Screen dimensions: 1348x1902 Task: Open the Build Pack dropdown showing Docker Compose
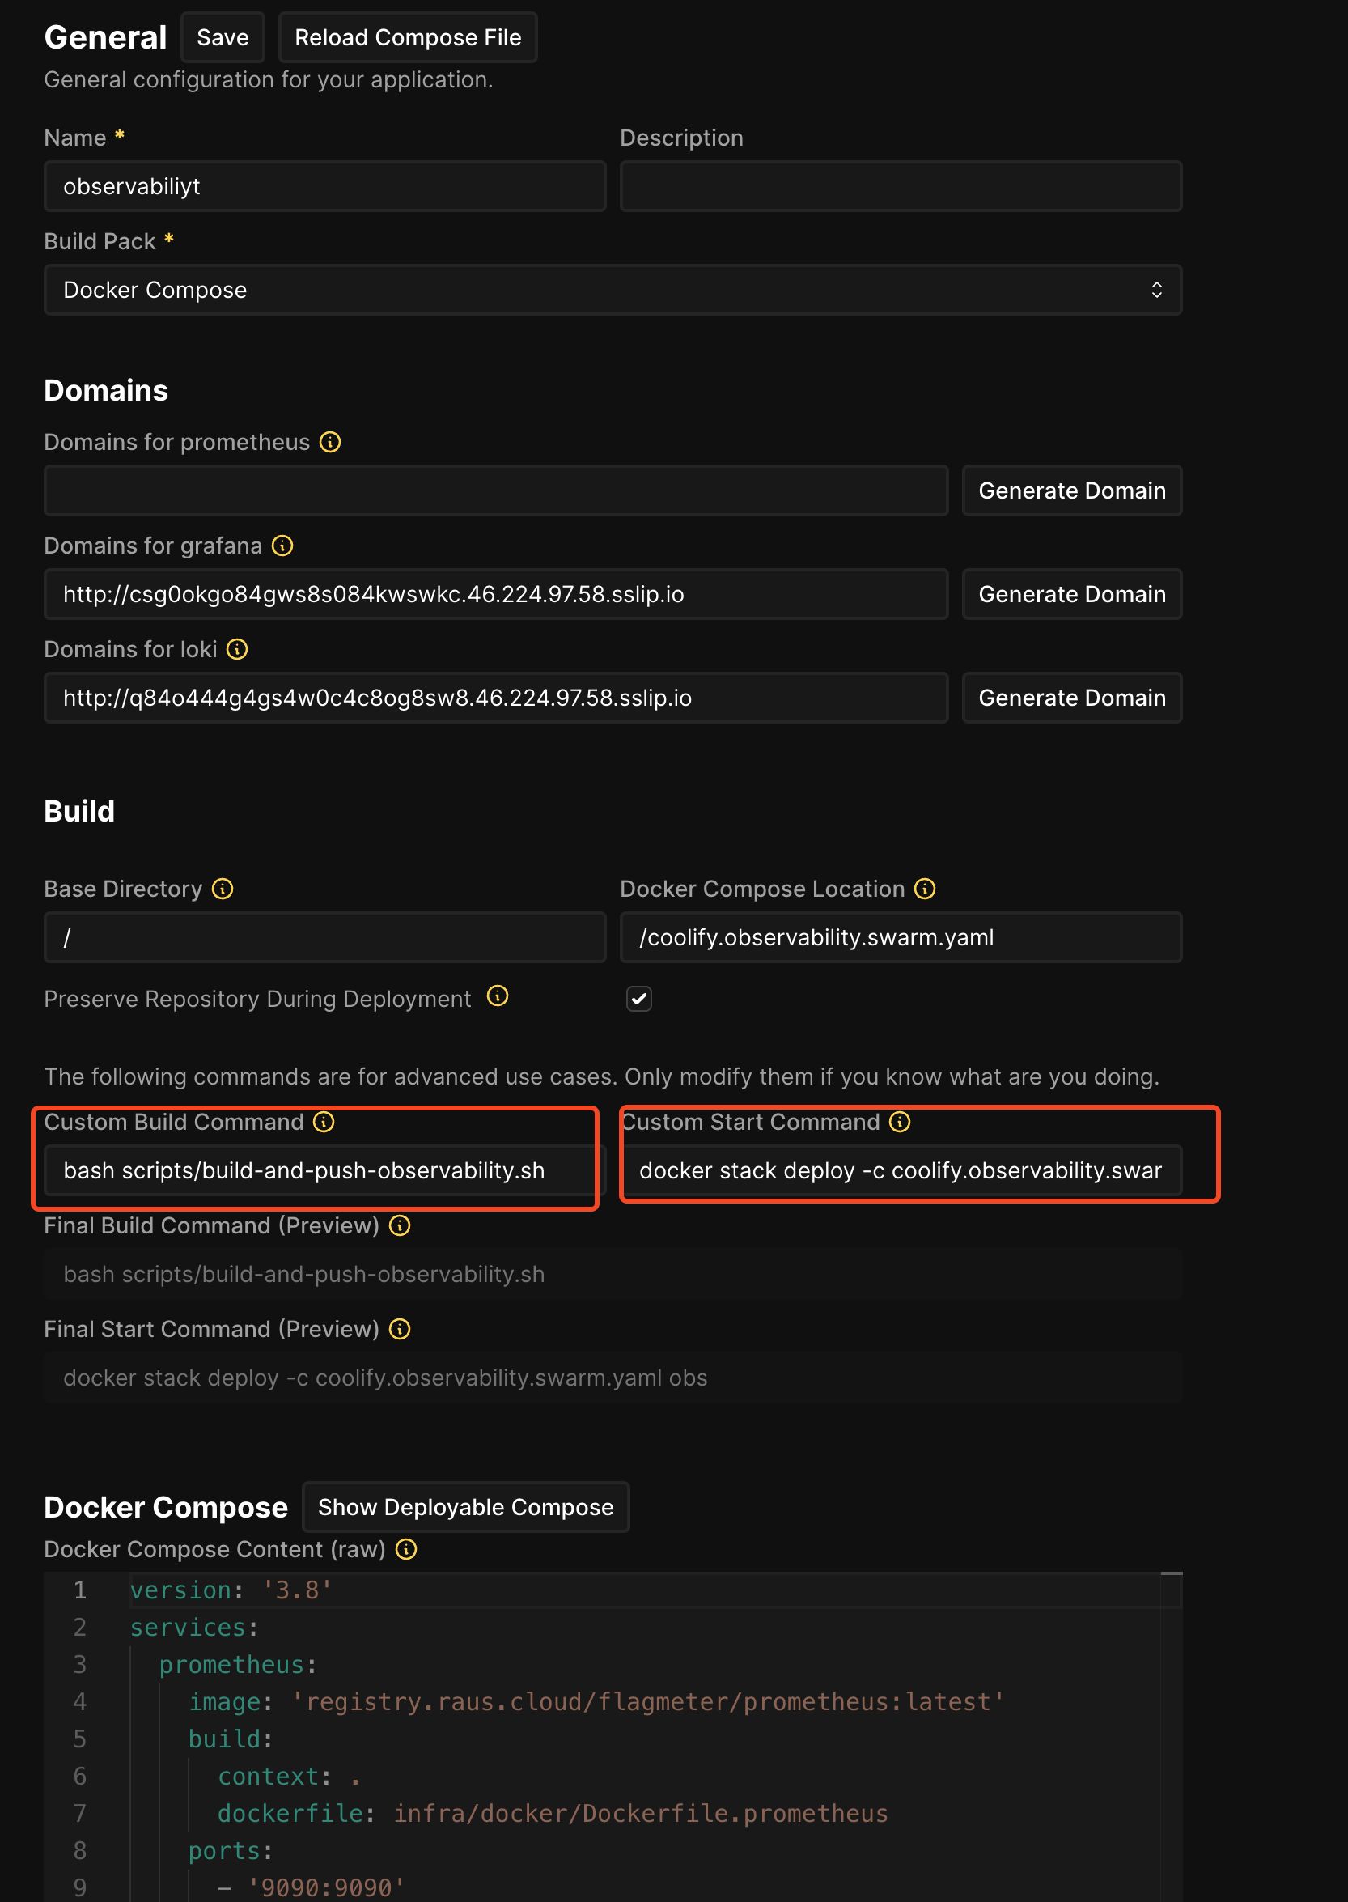pos(613,290)
